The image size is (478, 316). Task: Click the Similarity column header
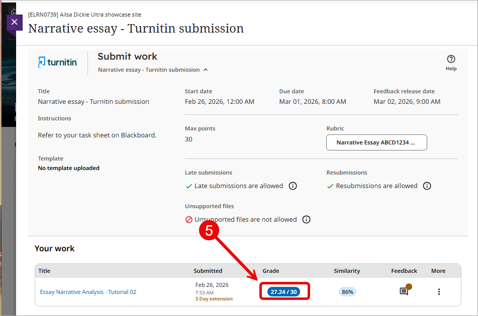(347, 271)
